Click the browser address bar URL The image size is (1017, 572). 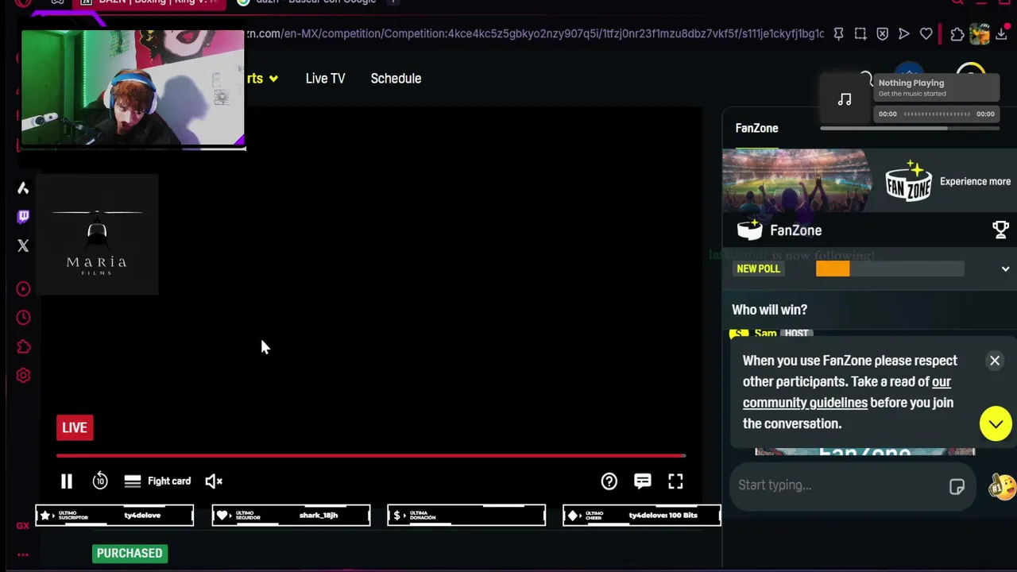535,33
